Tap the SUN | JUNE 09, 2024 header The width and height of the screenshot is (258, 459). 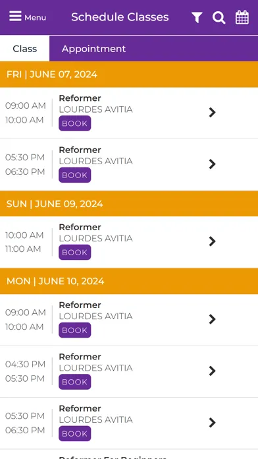(129, 204)
